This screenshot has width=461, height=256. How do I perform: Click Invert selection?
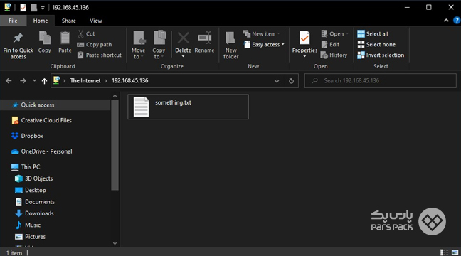click(x=381, y=55)
